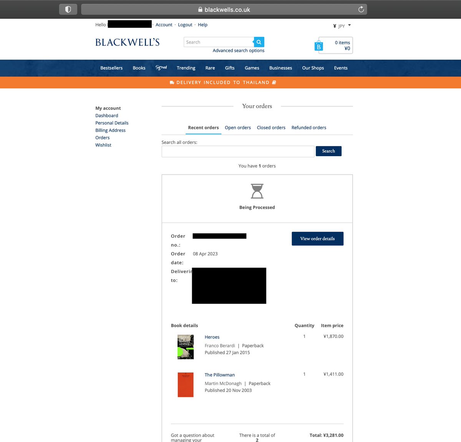This screenshot has height=442, width=461.
Task: Select the Recent orders tab
Action: (x=203, y=128)
